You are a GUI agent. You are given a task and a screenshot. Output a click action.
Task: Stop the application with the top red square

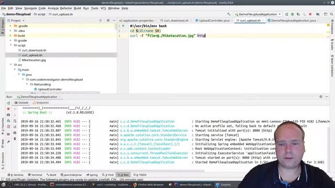(310, 14)
